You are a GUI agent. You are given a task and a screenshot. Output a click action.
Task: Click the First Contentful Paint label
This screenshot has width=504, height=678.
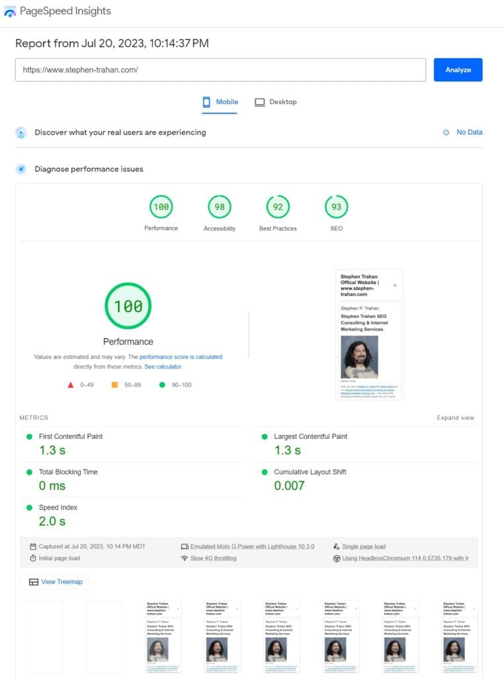pyautogui.click(x=71, y=437)
